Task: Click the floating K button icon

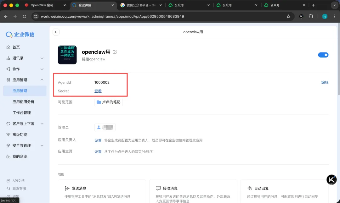Action: (331, 180)
